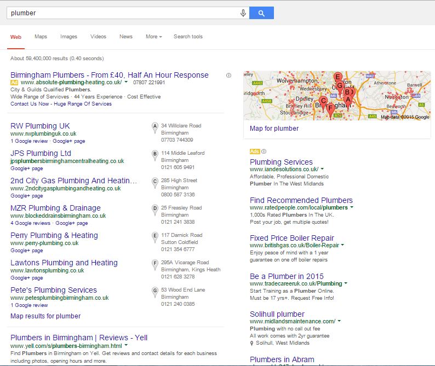Viewport: 435px width, 366px height.
Task: Open MZR Plumbing & Drainage result
Action: coord(55,208)
